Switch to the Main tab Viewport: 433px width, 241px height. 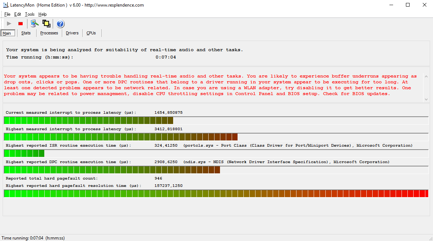coord(7,33)
